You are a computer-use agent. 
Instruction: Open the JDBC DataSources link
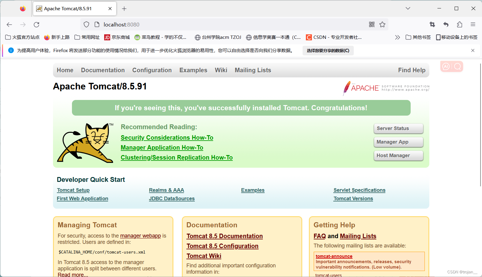coord(172,199)
